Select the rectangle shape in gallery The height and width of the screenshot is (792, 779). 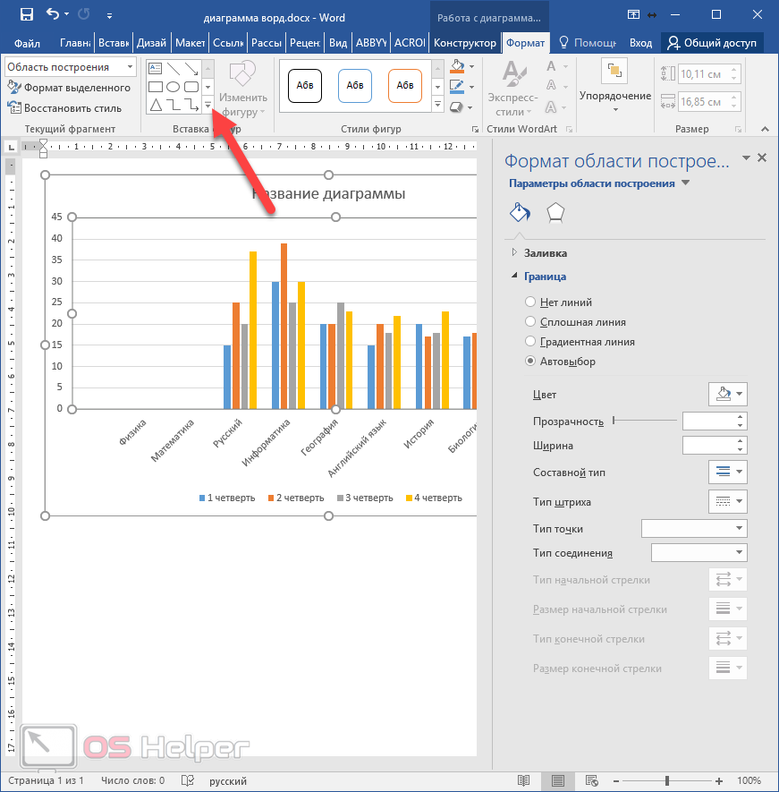[156, 87]
